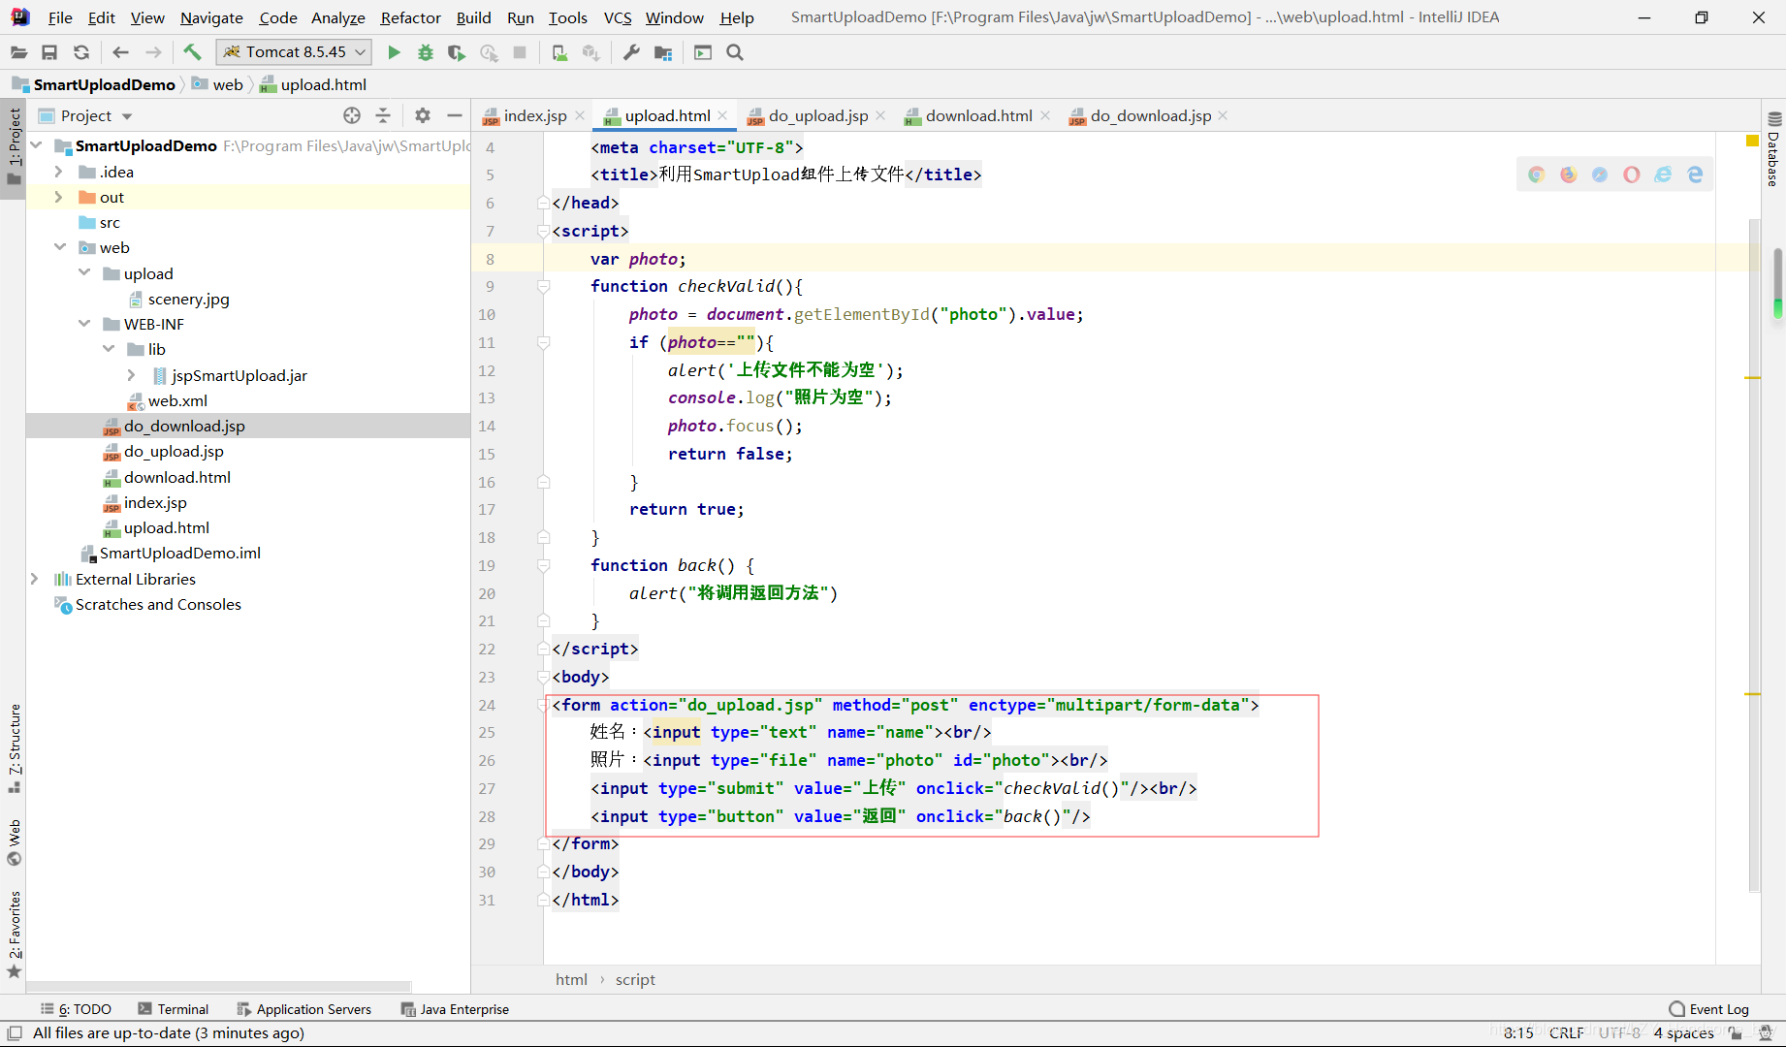The image size is (1786, 1047).
Task: Run with Coverage shield icon
Action: pyautogui.click(x=456, y=52)
